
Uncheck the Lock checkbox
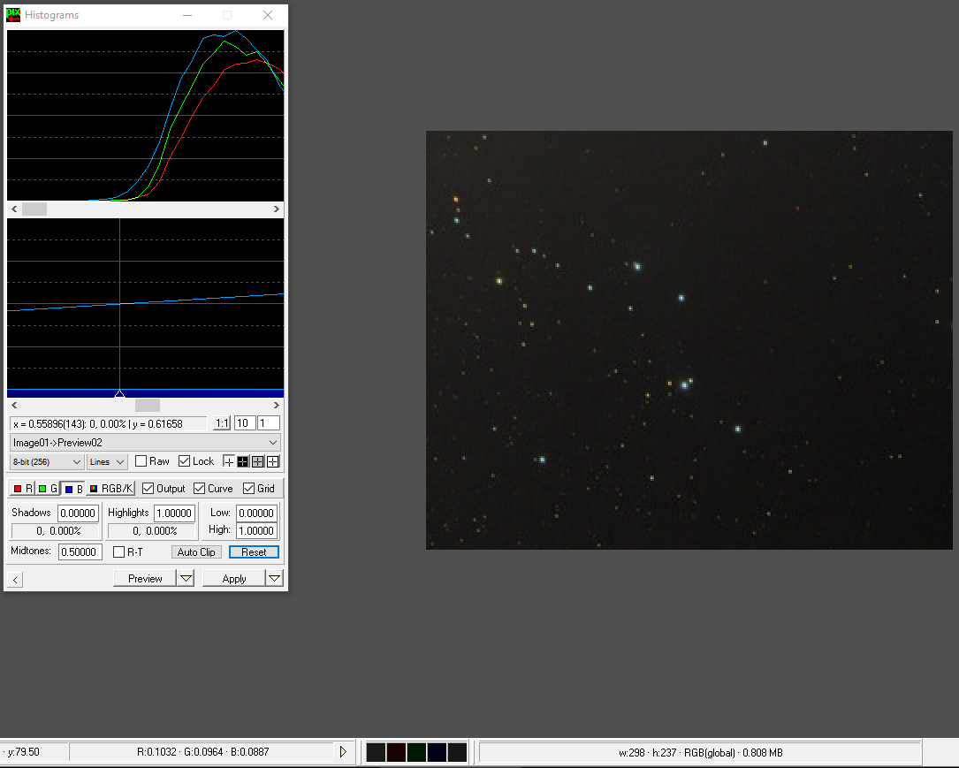[185, 461]
